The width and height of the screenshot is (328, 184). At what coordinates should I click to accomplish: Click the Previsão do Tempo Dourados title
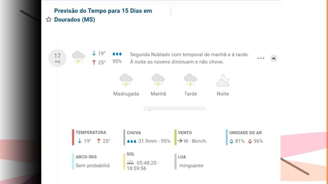[103, 15]
